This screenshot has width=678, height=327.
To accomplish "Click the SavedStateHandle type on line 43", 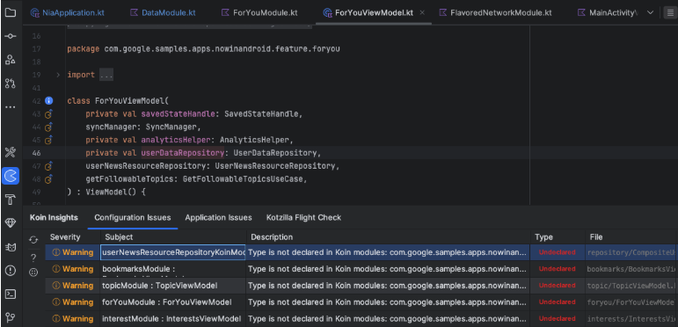I will [261, 114].
